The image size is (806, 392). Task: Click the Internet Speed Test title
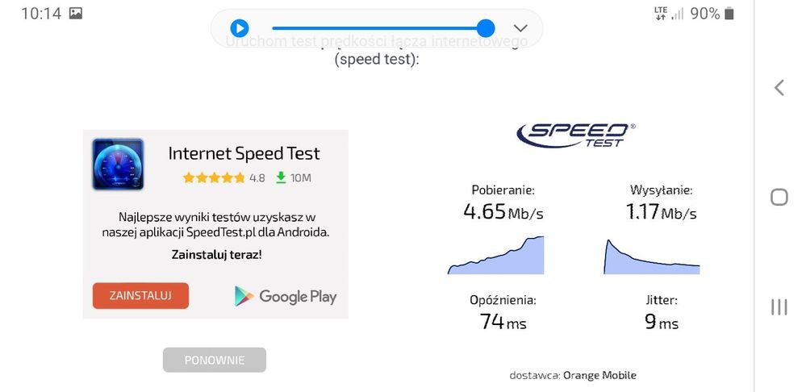(244, 153)
